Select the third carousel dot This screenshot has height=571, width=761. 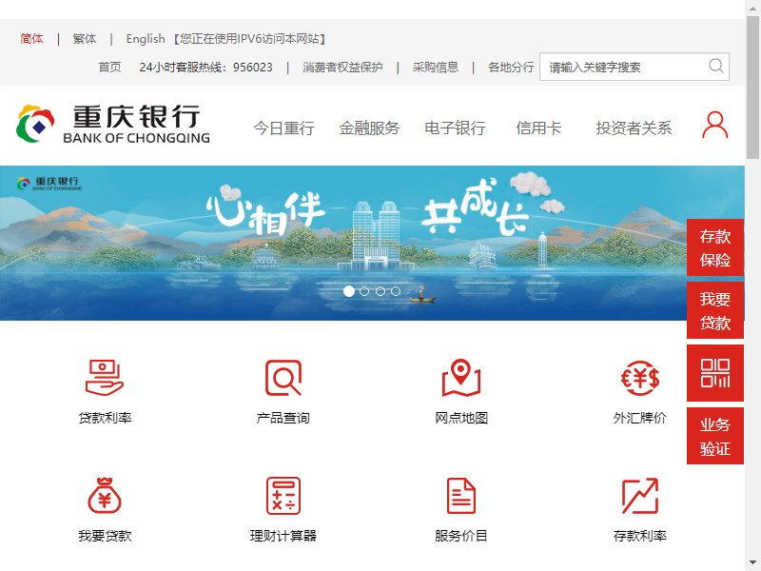(x=380, y=291)
